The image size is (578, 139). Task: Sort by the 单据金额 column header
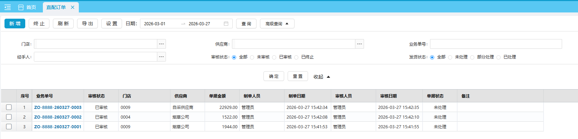[217, 96]
